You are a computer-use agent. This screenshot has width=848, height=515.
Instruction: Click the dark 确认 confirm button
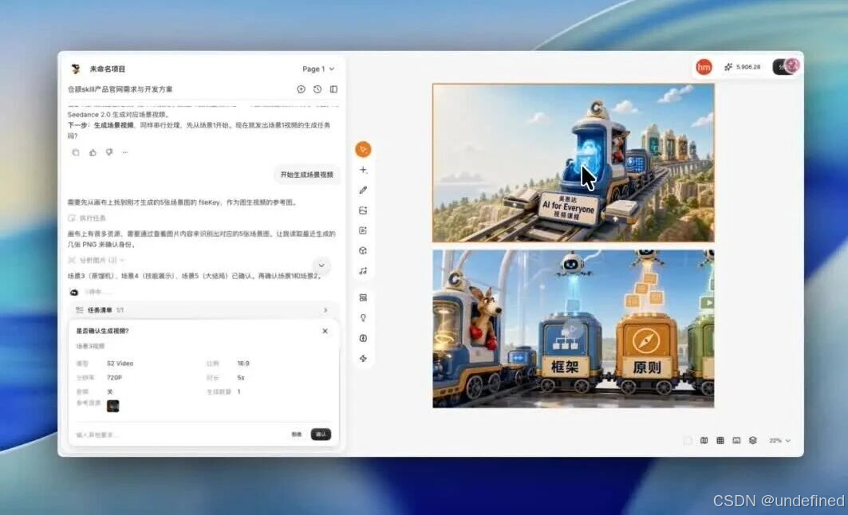tap(321, 434)
